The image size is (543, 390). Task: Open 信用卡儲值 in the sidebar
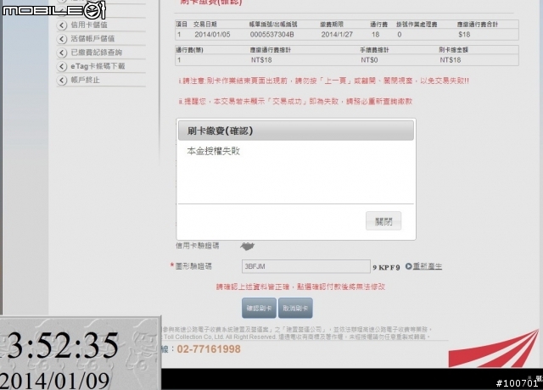[x=89, y=25]
